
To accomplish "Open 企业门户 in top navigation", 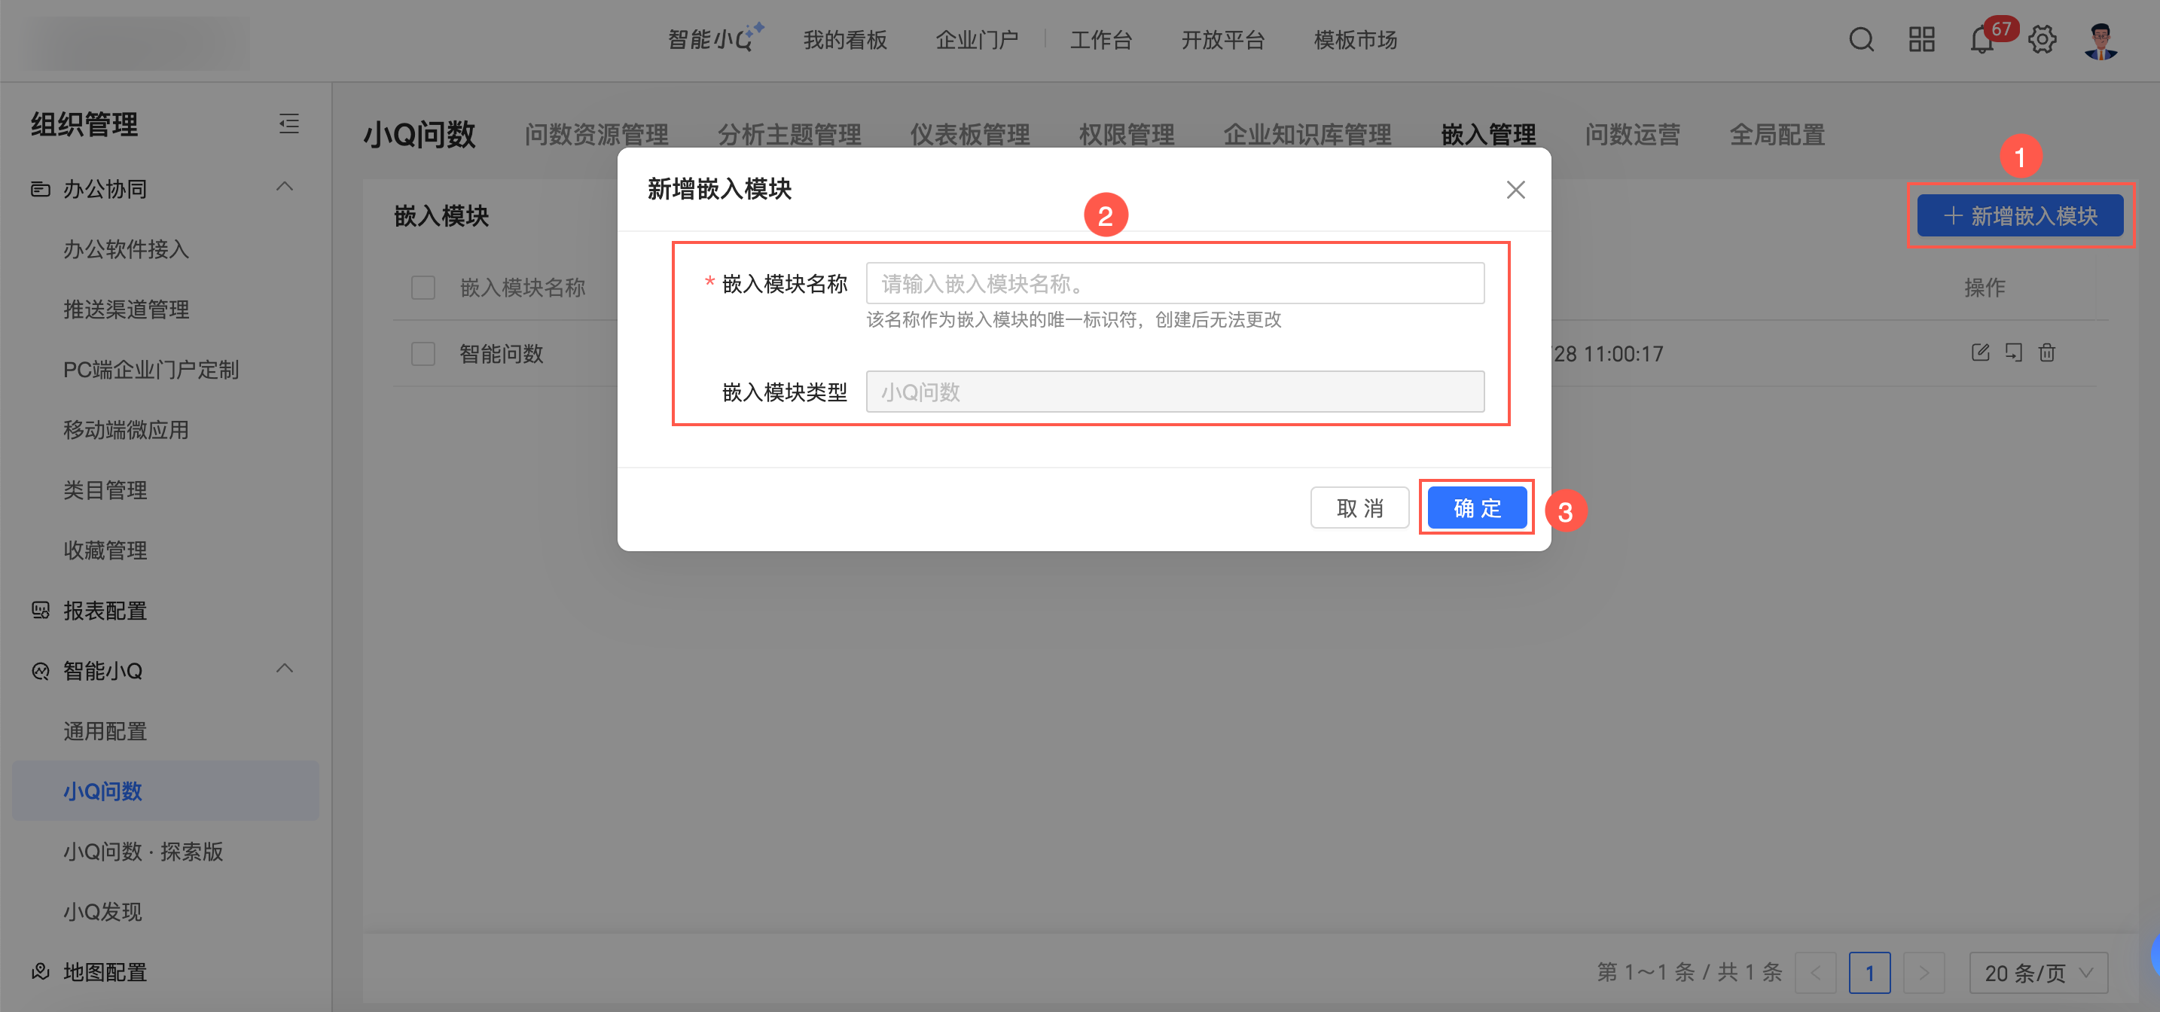I will coord(977,39).
